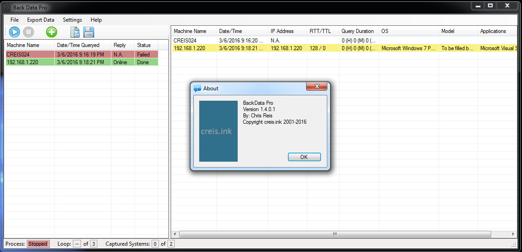The width and height of the screenshot is (522, 252).
Task: Open the File menu
Action: point(14,20)
